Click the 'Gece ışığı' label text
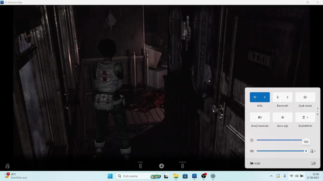Screen dimensions: 323x181 point(282,126)
